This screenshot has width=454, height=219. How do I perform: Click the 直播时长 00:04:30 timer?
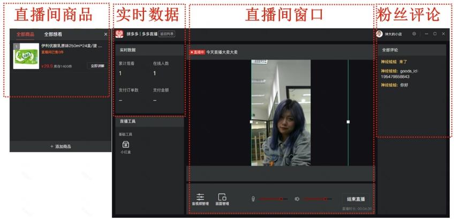coord(357,209)
